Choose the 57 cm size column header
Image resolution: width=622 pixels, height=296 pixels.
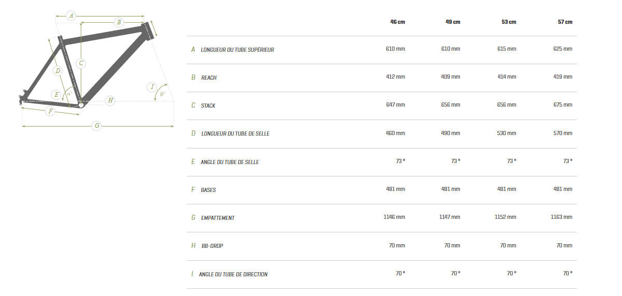click(565, 22)
